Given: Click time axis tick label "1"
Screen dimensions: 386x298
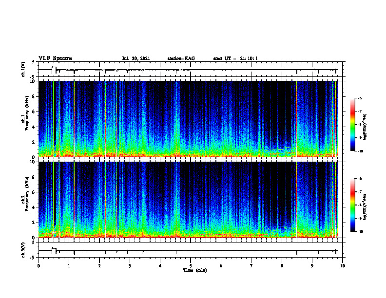Looking at the screenshot, I should [69, 266].
